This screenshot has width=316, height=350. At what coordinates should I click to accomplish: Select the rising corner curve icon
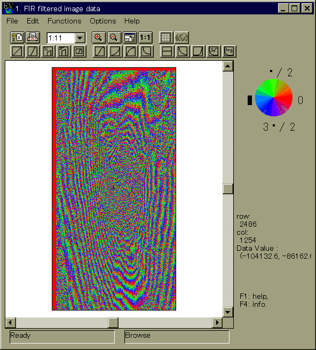(198, 51)
